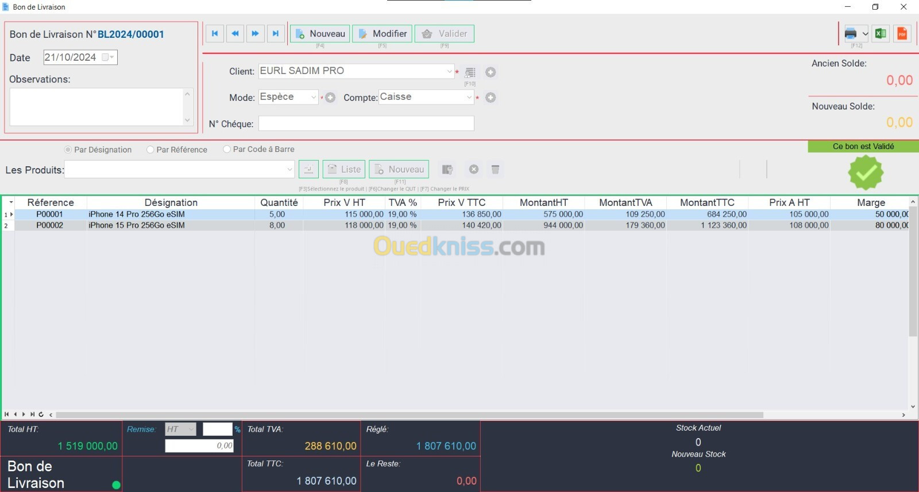The image size is (919, 492).
Task: Go to previous row in grid navigator
Action: click(15, 414)
